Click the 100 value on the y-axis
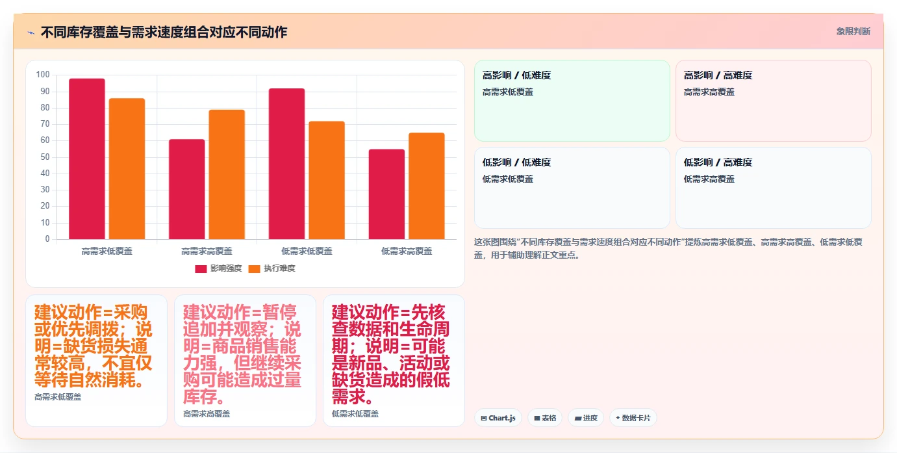Image resolution: width=897 pixels, height=453 pixels. tap(43, 75)
